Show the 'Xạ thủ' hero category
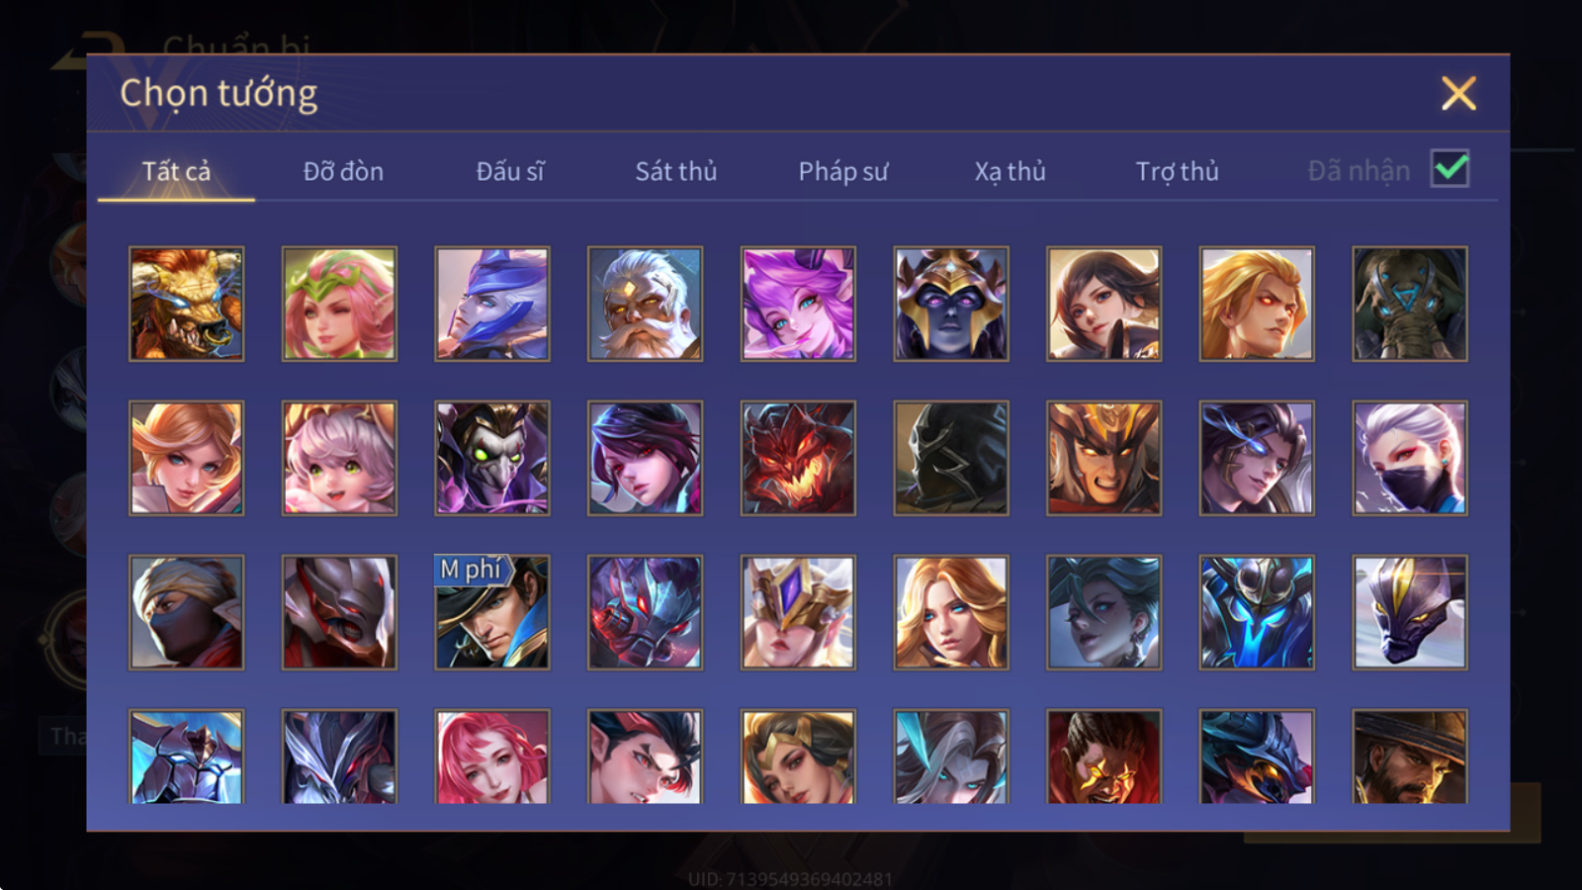 pyautogui.click(x=1010, y=171)
